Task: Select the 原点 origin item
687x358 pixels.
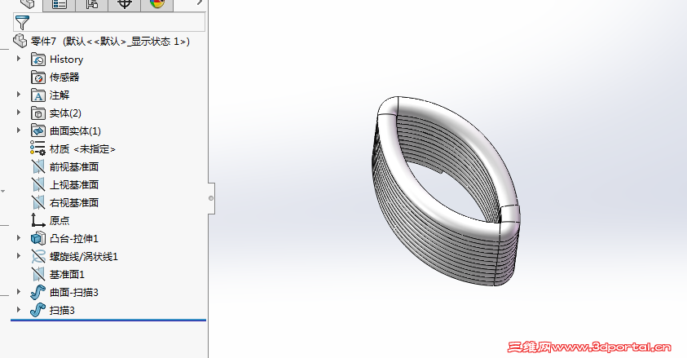Action: 59,221
